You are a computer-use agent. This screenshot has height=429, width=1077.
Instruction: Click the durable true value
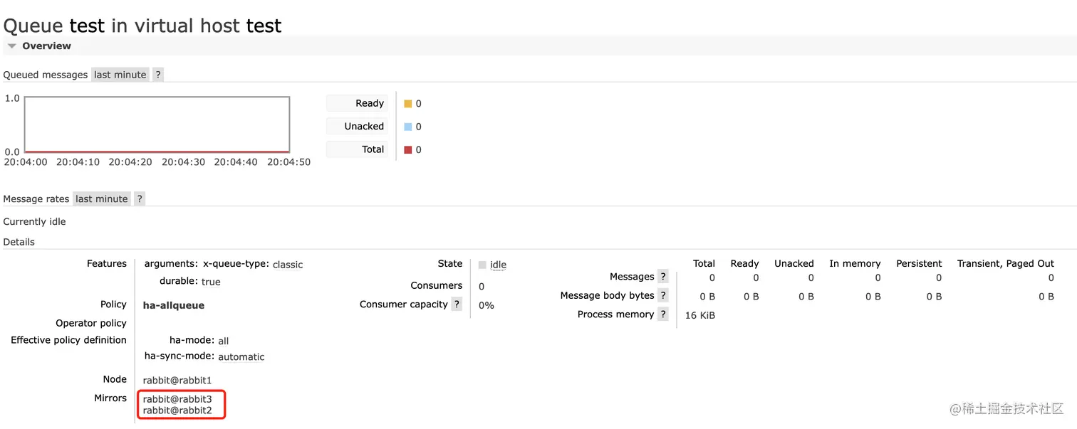pos(211,282)
